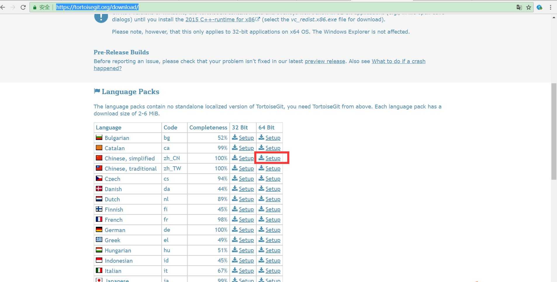Click the Danish flag icon
This screenshot has height=282, width=557.
(99, 188)
